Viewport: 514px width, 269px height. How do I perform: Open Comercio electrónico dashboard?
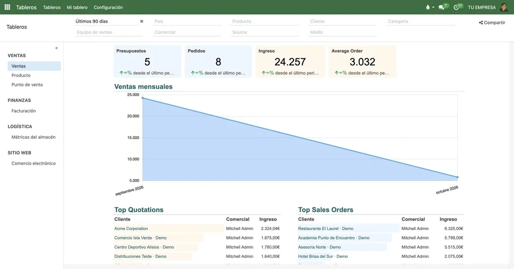(x=33, y=163)
